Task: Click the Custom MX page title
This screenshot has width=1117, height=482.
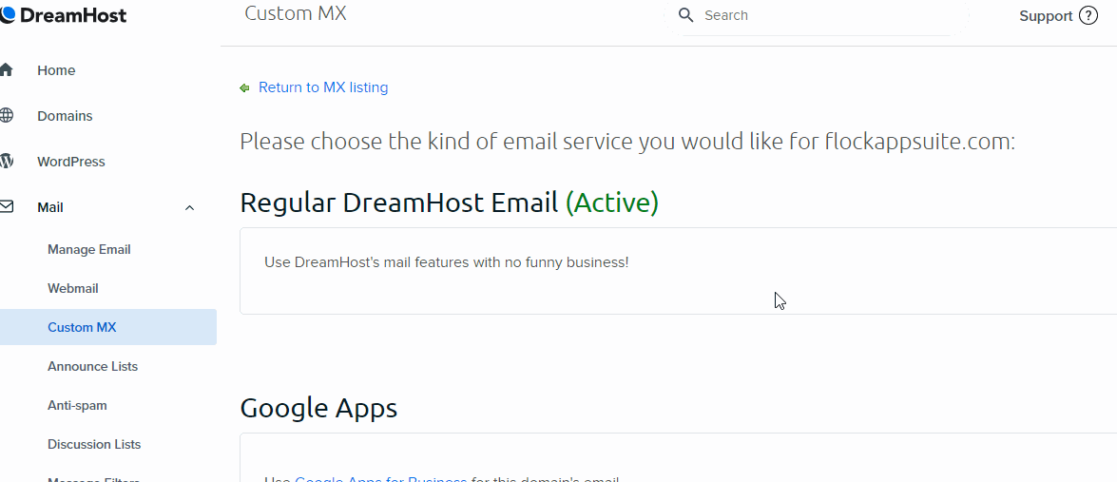Action: (296, 12)
